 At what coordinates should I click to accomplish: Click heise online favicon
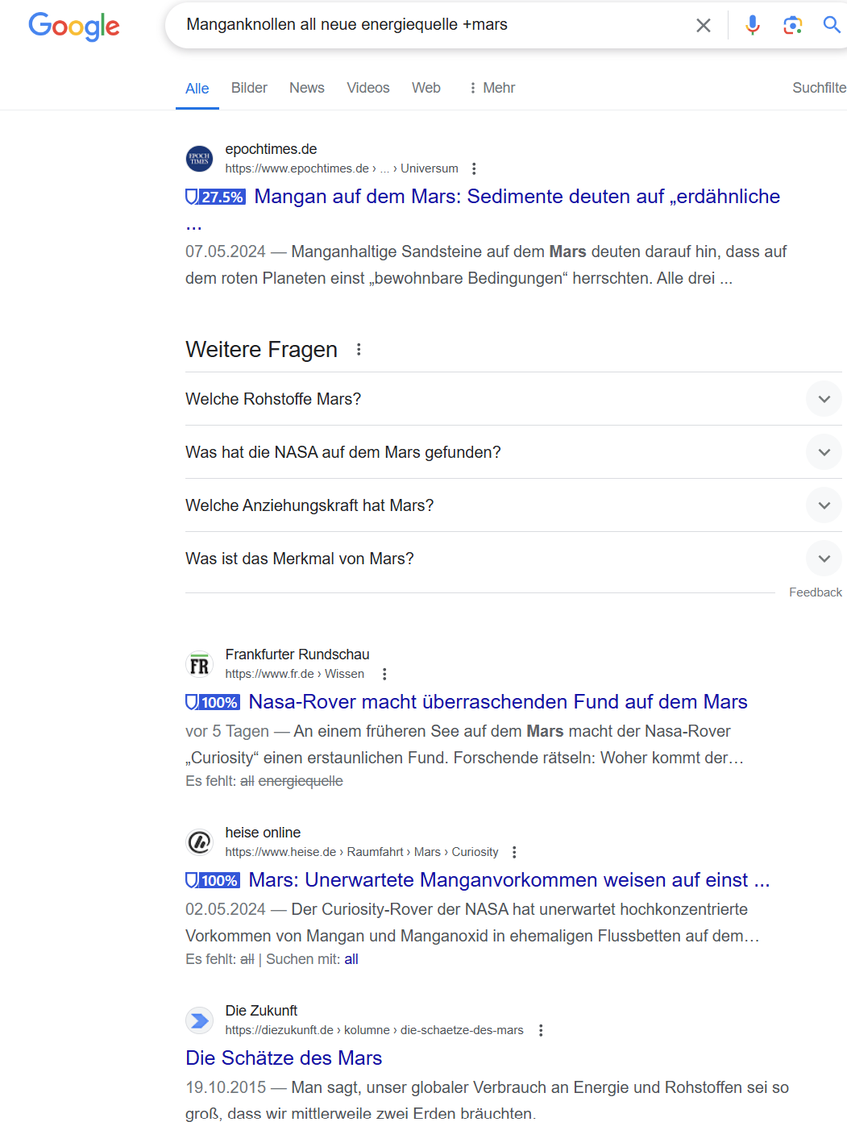point(200,843)
